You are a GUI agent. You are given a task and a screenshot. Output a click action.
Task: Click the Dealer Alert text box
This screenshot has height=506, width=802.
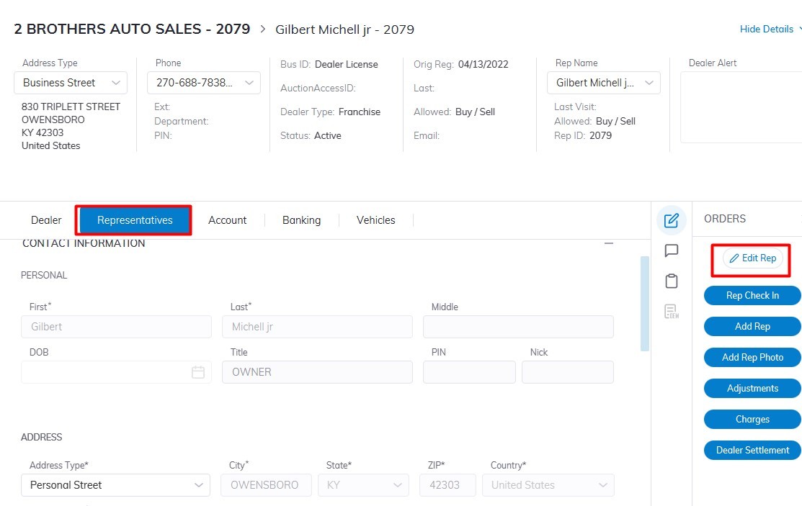tap(741, 107)
